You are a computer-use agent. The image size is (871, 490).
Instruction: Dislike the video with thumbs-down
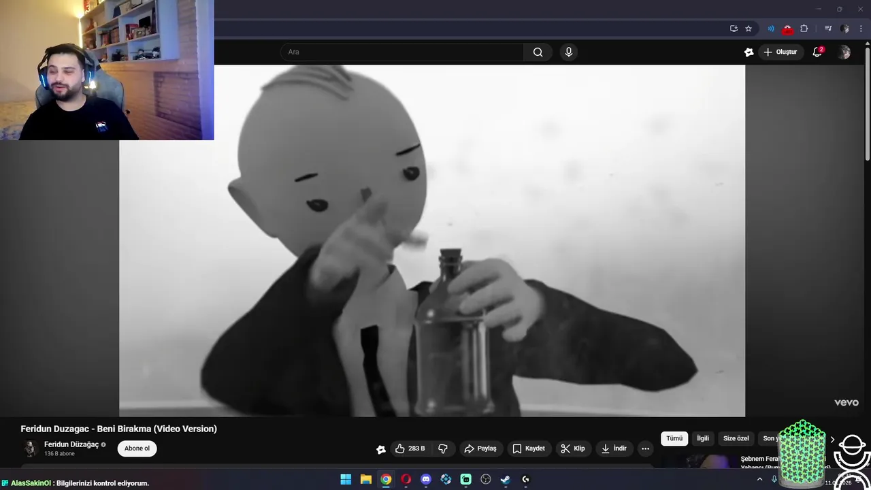point(443,448)
